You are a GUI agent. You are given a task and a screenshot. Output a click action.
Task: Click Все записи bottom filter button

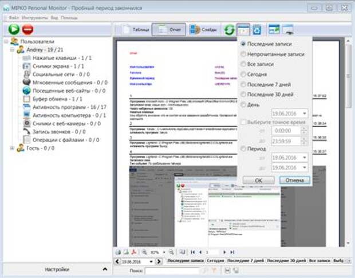click(x=319, y=261)
